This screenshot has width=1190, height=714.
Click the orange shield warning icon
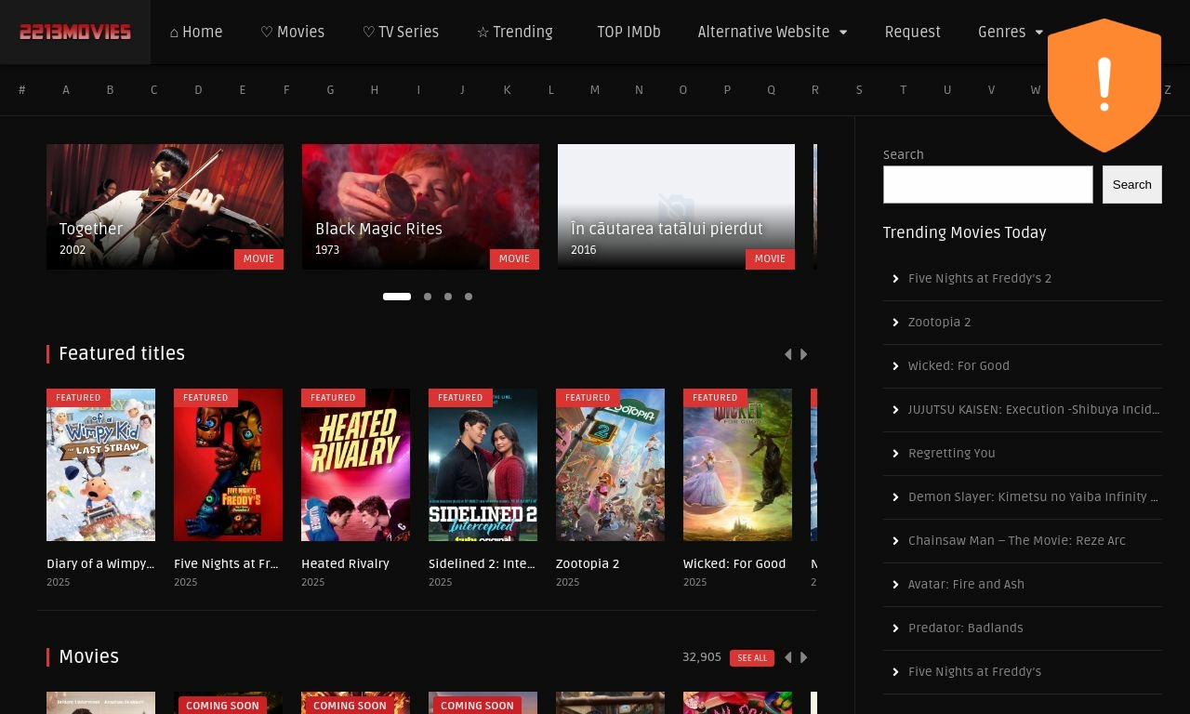tap(1104, 86)
